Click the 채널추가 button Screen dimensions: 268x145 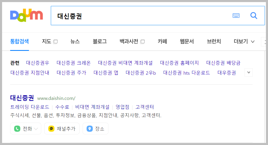(62, 129)
